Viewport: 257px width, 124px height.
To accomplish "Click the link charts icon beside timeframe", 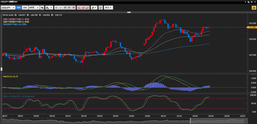I will click(42, 8).
